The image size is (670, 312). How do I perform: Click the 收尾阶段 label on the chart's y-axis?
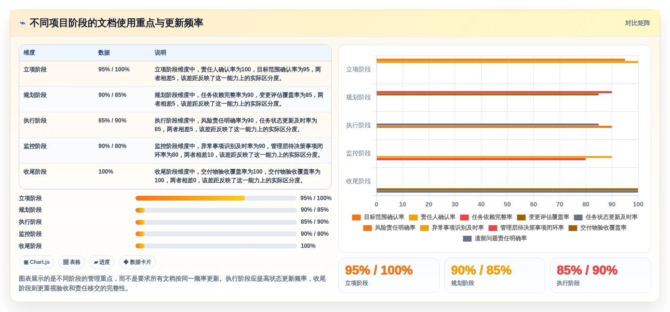pyautogui.click(x=359, y=181)
